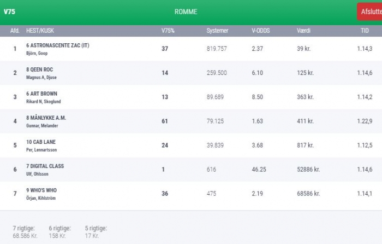The image size is (382, 244).
Task: Click driver Örjan, Kihlström
Action: [x=41, y=198]
